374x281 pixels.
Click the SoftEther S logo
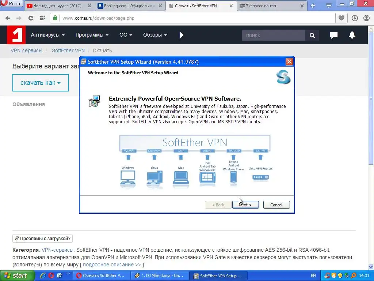(283, 77)
